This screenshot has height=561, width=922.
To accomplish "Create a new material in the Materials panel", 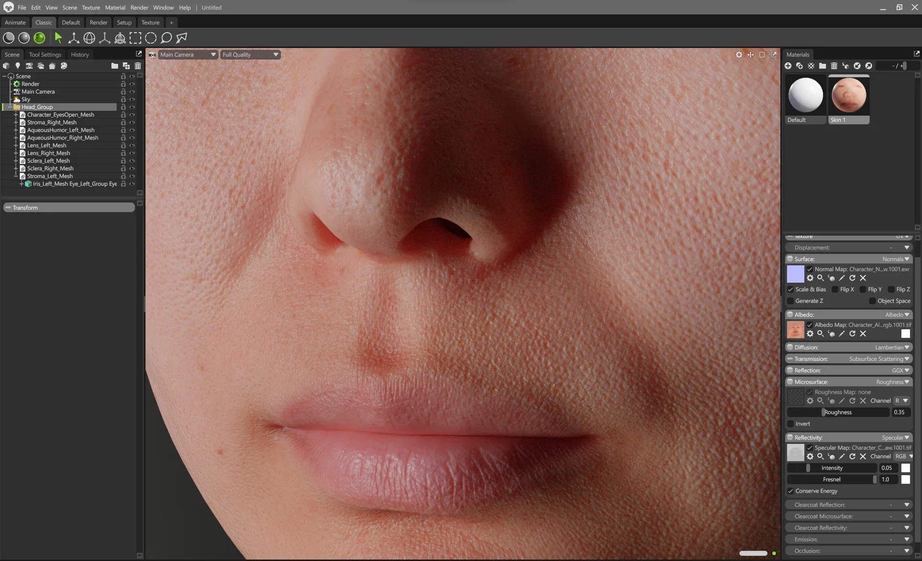I will click(x=788, y=66).
